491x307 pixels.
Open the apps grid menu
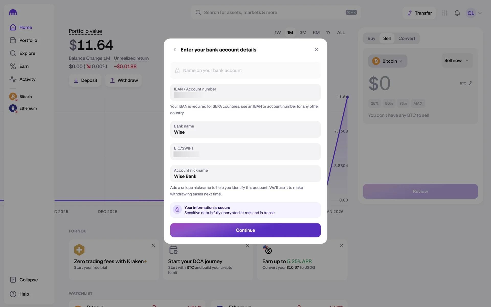(445, 13)
